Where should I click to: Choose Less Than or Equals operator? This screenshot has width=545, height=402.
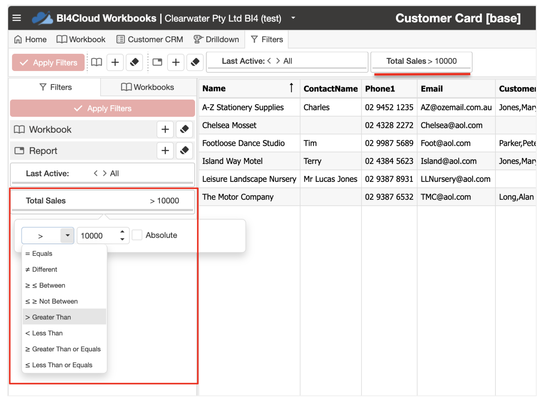pos(64,365)
